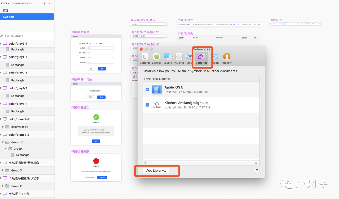Close the Preferences window
The height and width of the screenshot is (199, 339).
[141, 49]
